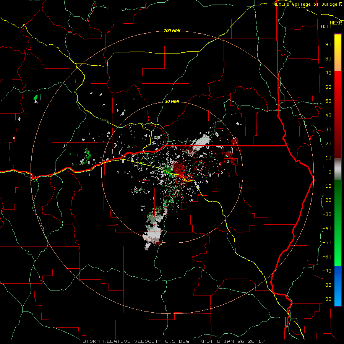Click the bright red segment of the color bar
The image size is (344, 344).
[338, 114]
